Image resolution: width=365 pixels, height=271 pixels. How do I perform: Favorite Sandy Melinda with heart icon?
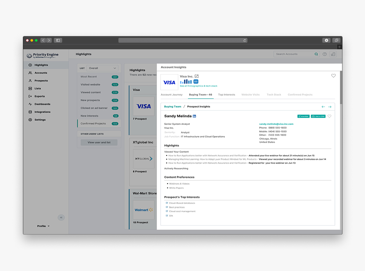[329, 117]
